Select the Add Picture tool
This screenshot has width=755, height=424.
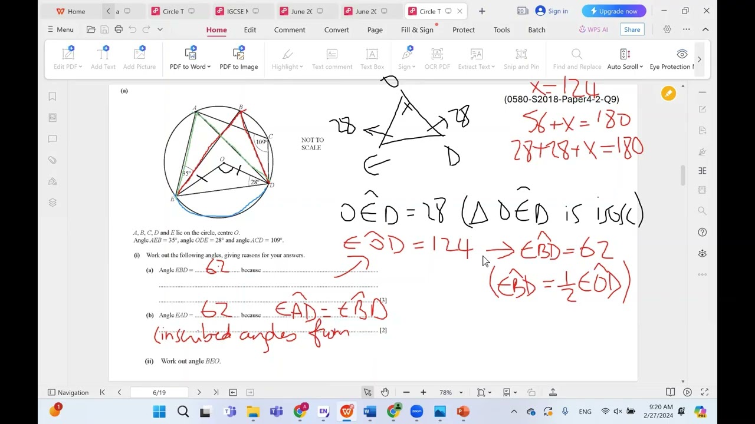tap(139, 59)
